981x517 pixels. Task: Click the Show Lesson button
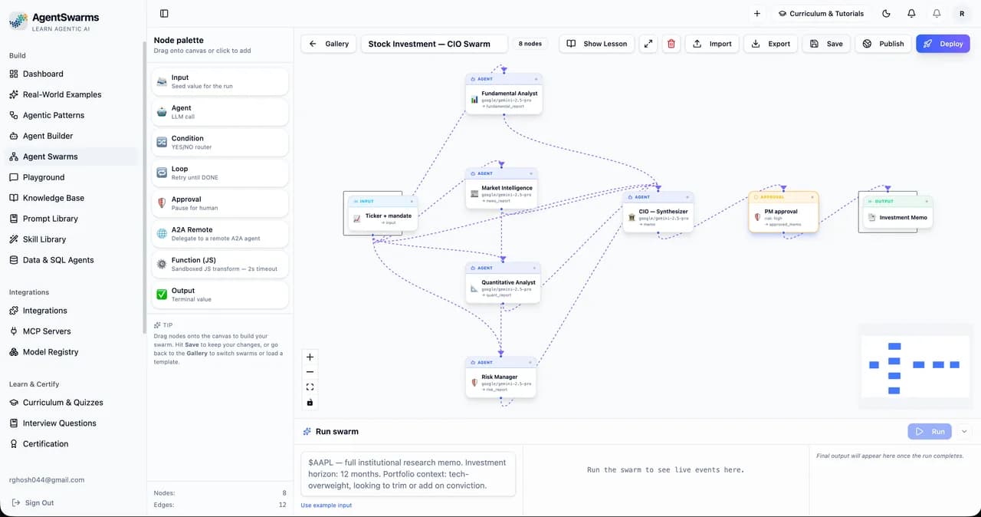click(x=597, y=44)
